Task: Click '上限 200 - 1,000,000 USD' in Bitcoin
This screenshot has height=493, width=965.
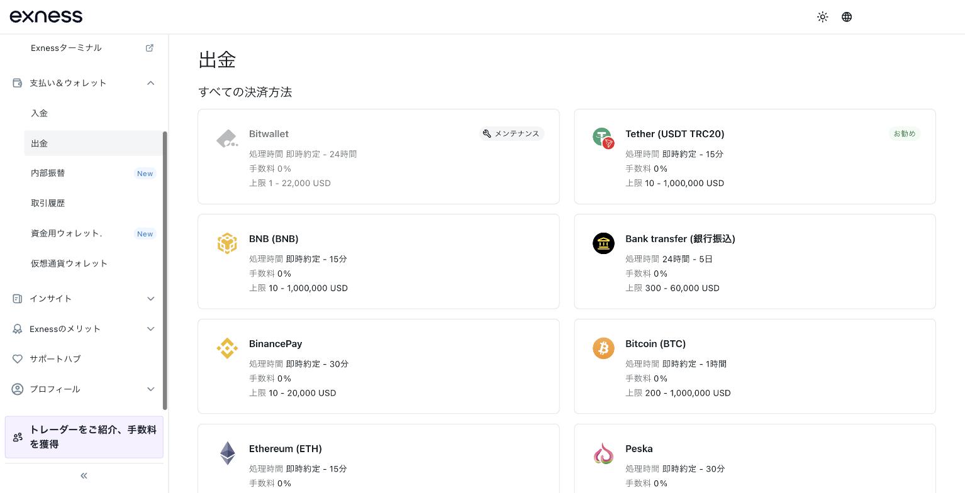Action: 678,393
